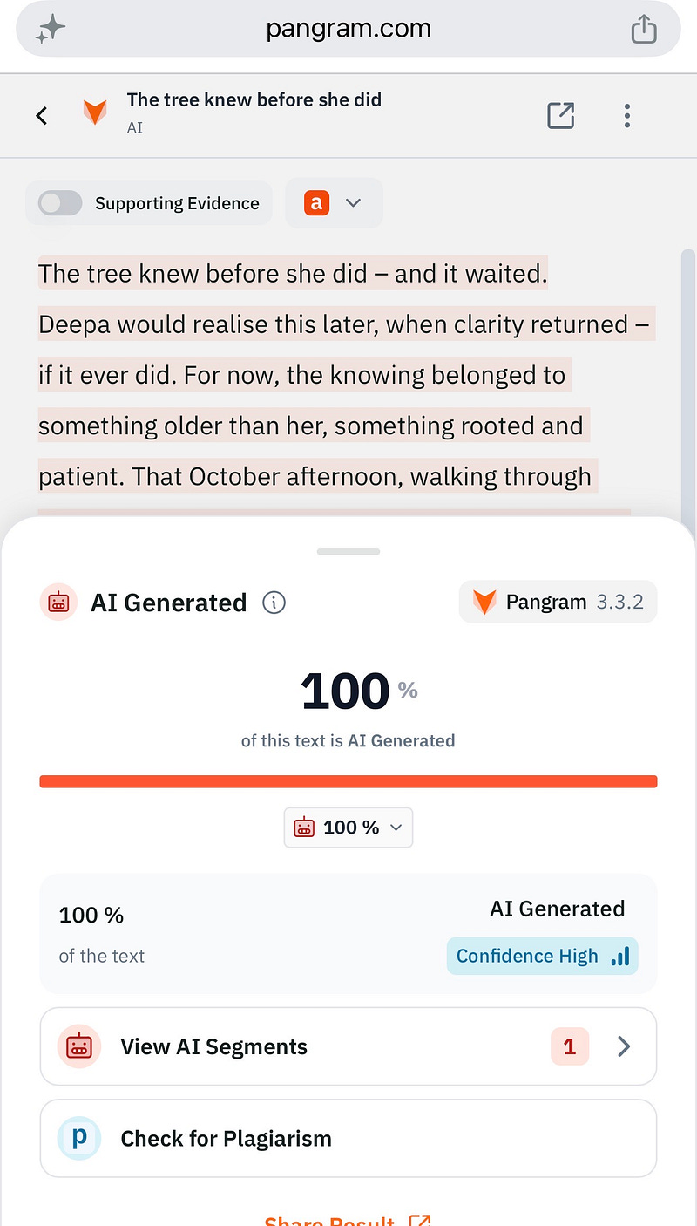Tap the pangram.com address bar
The width and height of the screenshot is (697, 1226).
pyautogui.click(x=348, y=30)
